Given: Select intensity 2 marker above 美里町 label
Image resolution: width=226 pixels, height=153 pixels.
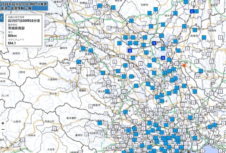Looking at the screenshot, I should [90, 50].
